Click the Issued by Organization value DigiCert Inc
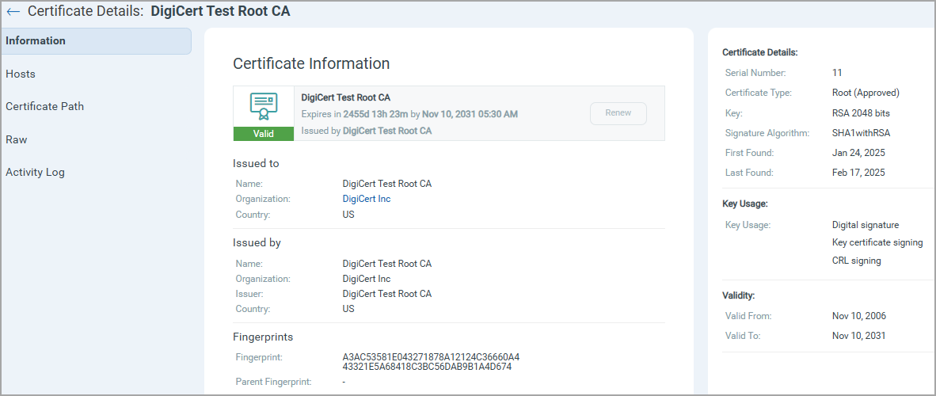Screen dimensions: 936x396 click(x=367, y=279)
